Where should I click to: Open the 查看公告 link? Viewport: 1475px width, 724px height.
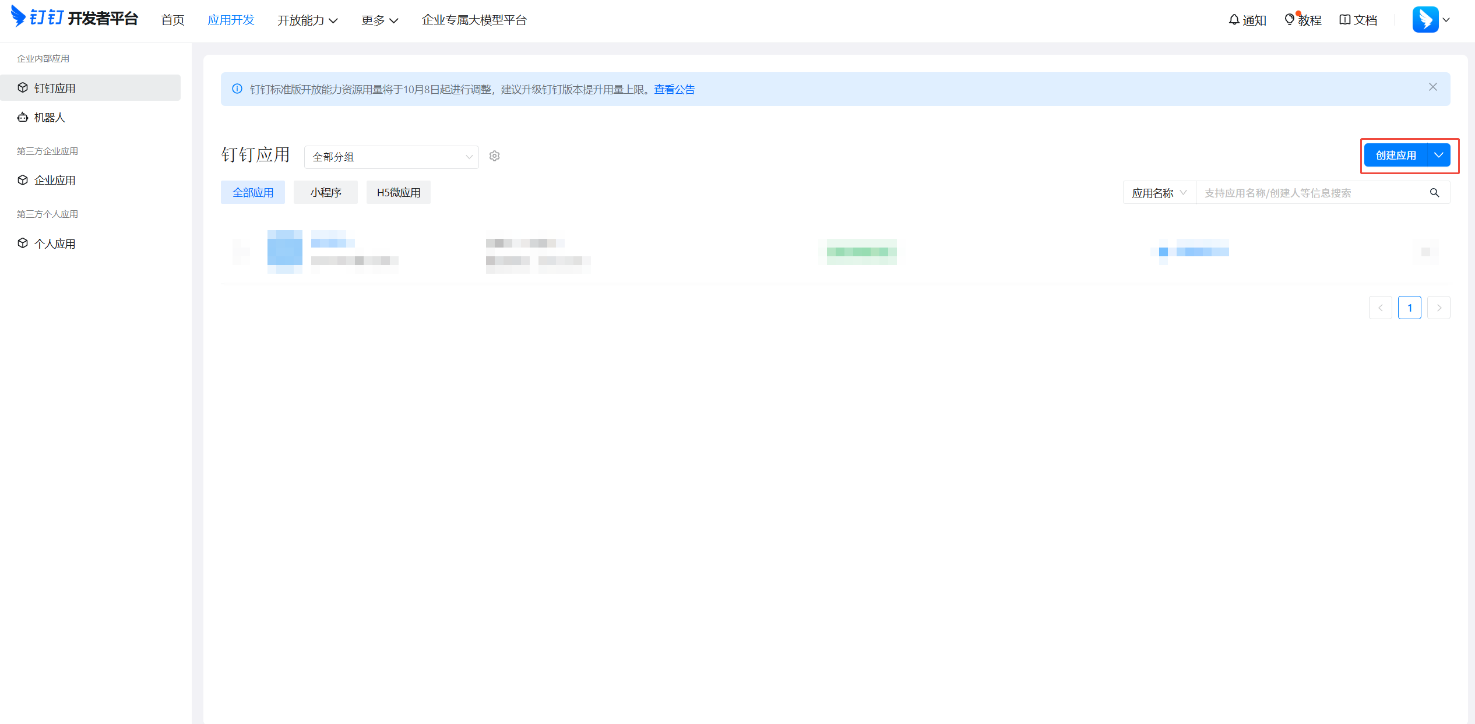click(x=674, y=90)
